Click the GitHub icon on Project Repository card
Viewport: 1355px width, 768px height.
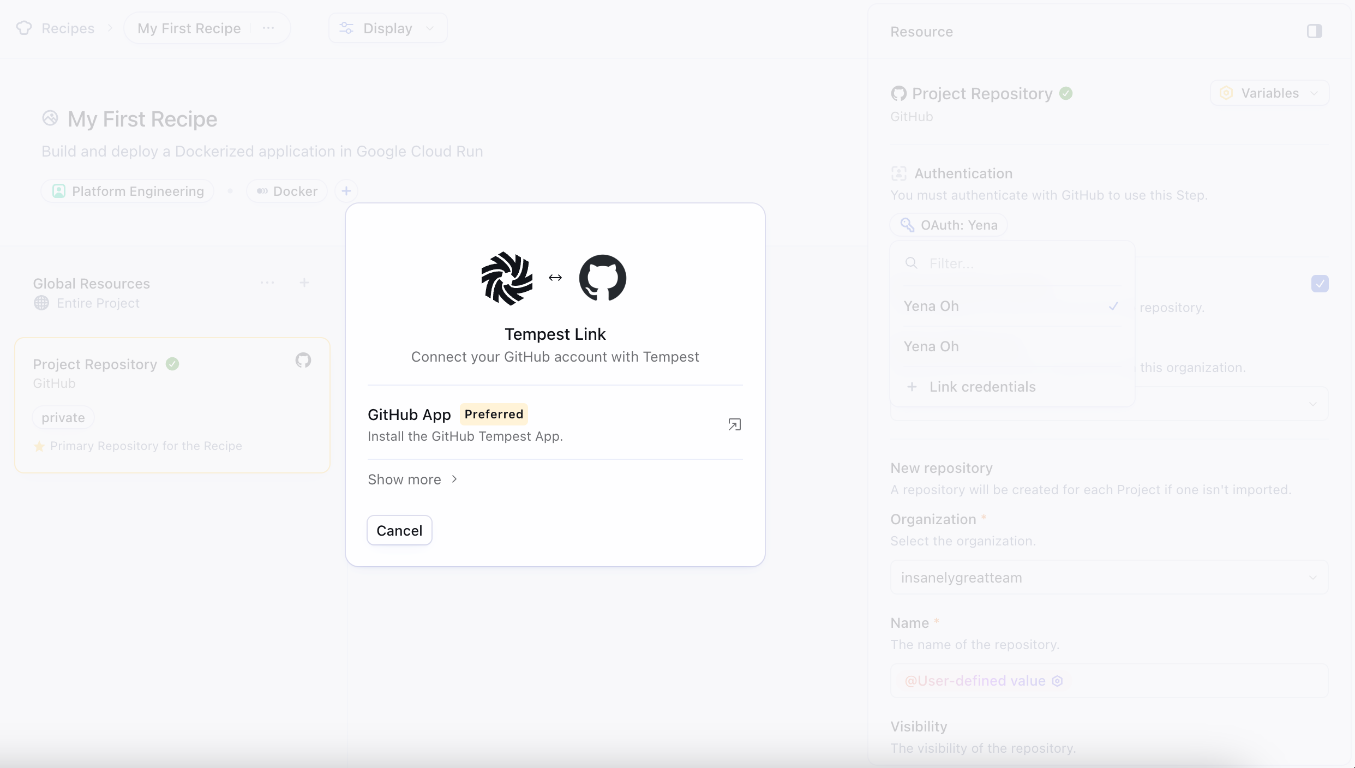tap(303, 361)
